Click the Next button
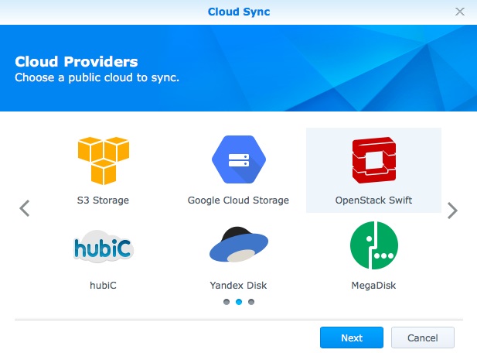 point(352,338)
